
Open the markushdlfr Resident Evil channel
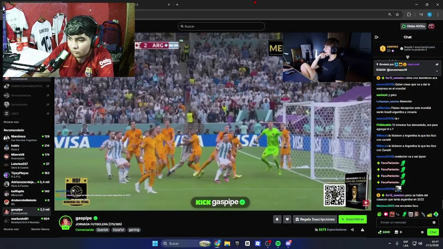[x=26, y=220]
